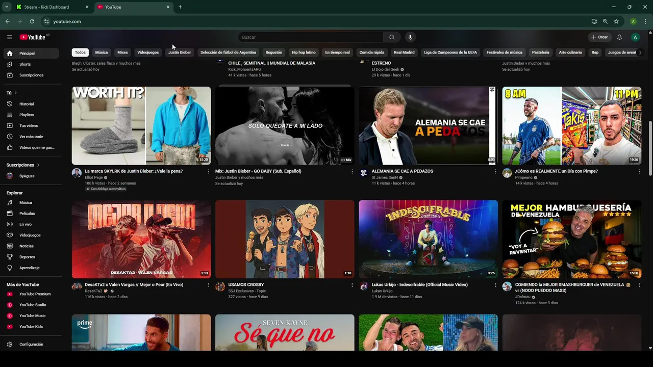Open a new browser tab
The width and height of the screenshot is (653, 367).
180,7
